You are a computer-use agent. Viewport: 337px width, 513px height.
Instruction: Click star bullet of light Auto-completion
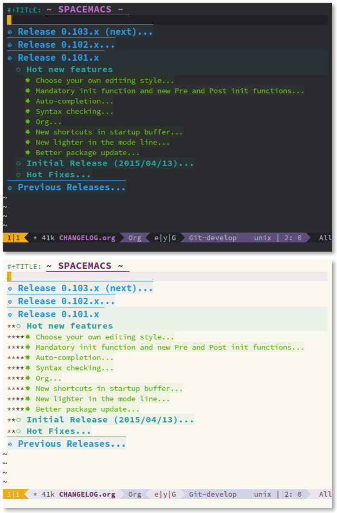(28, 357)
